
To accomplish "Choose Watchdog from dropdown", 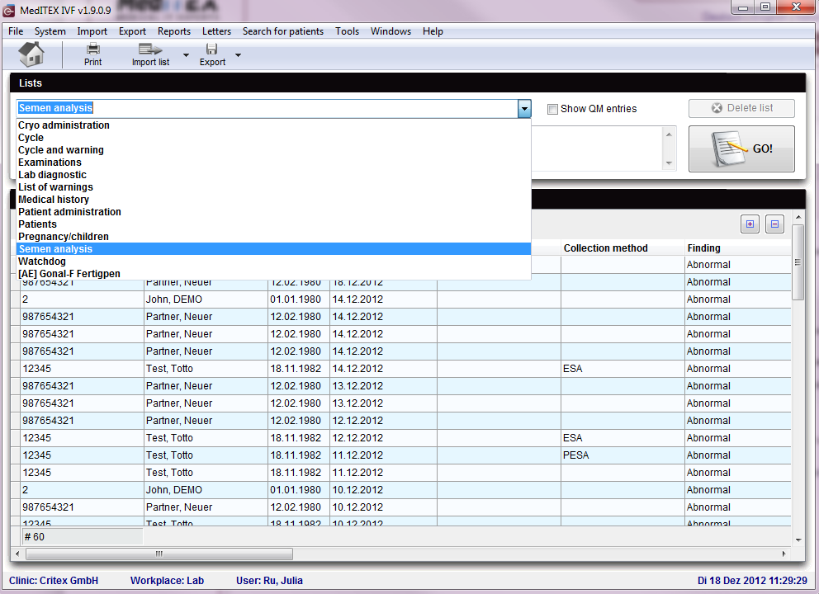I will (274, 262).
